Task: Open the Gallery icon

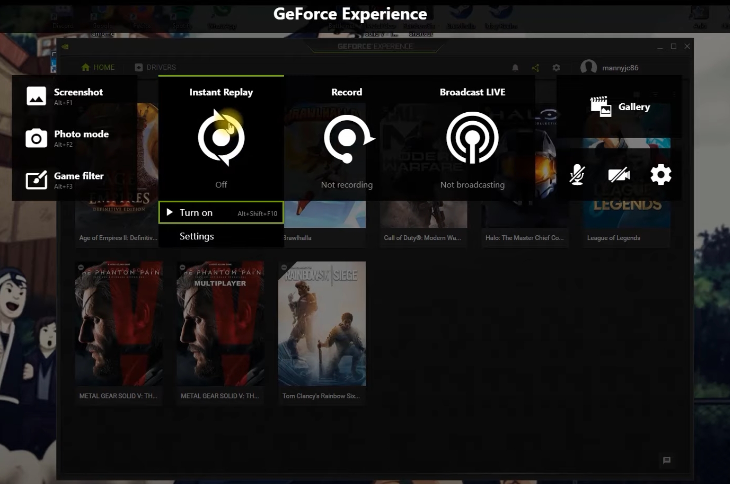Action: (601, 106)
